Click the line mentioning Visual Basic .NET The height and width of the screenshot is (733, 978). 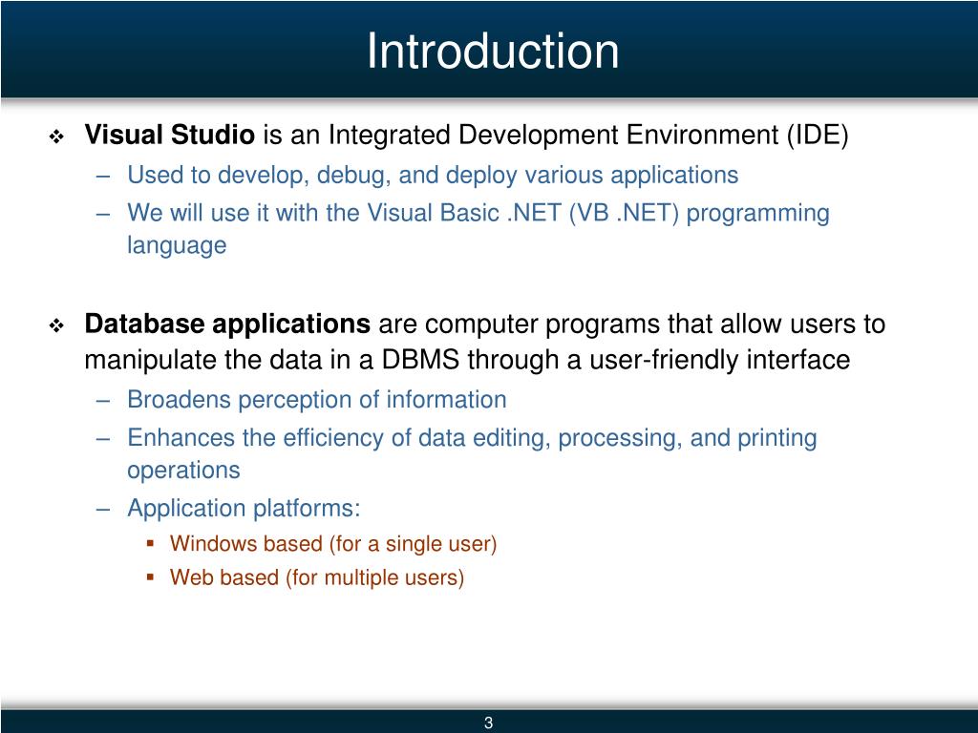coord(478,213)
